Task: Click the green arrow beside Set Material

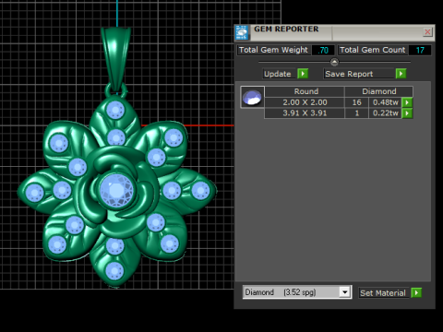Action: pyautogui.click(x=416, y=292)
